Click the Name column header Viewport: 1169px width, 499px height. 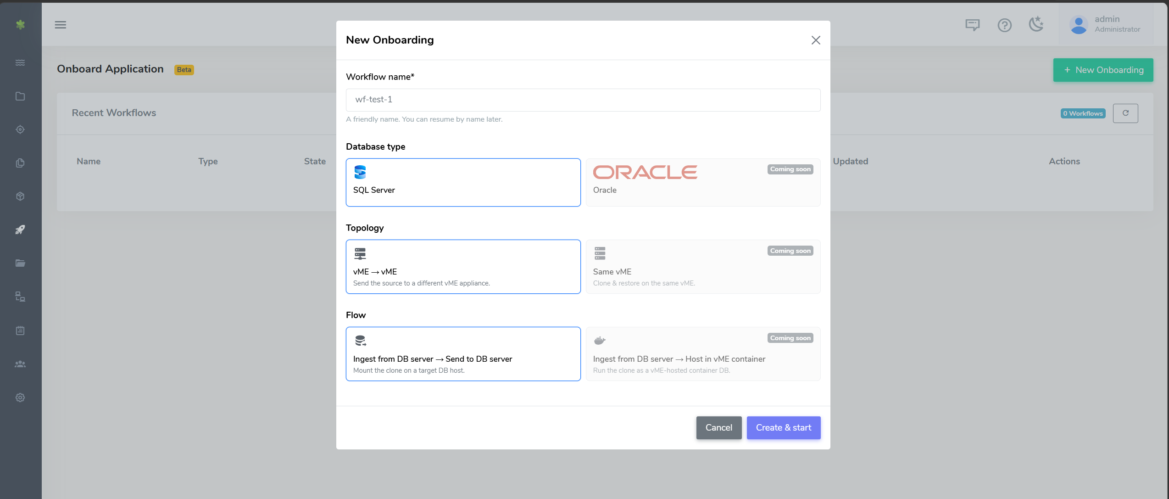pos(89,161)
